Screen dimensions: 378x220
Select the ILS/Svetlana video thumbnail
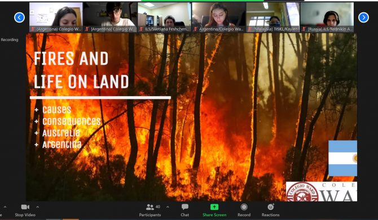tap(165, 17)
